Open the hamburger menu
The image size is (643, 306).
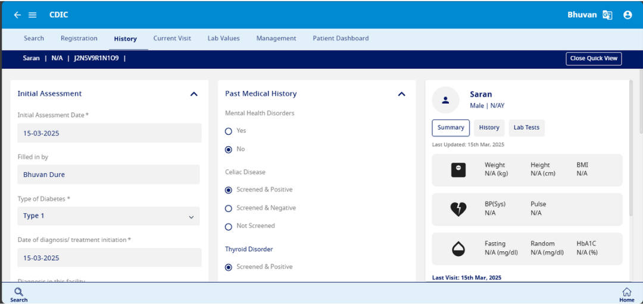tap(33, 15)
